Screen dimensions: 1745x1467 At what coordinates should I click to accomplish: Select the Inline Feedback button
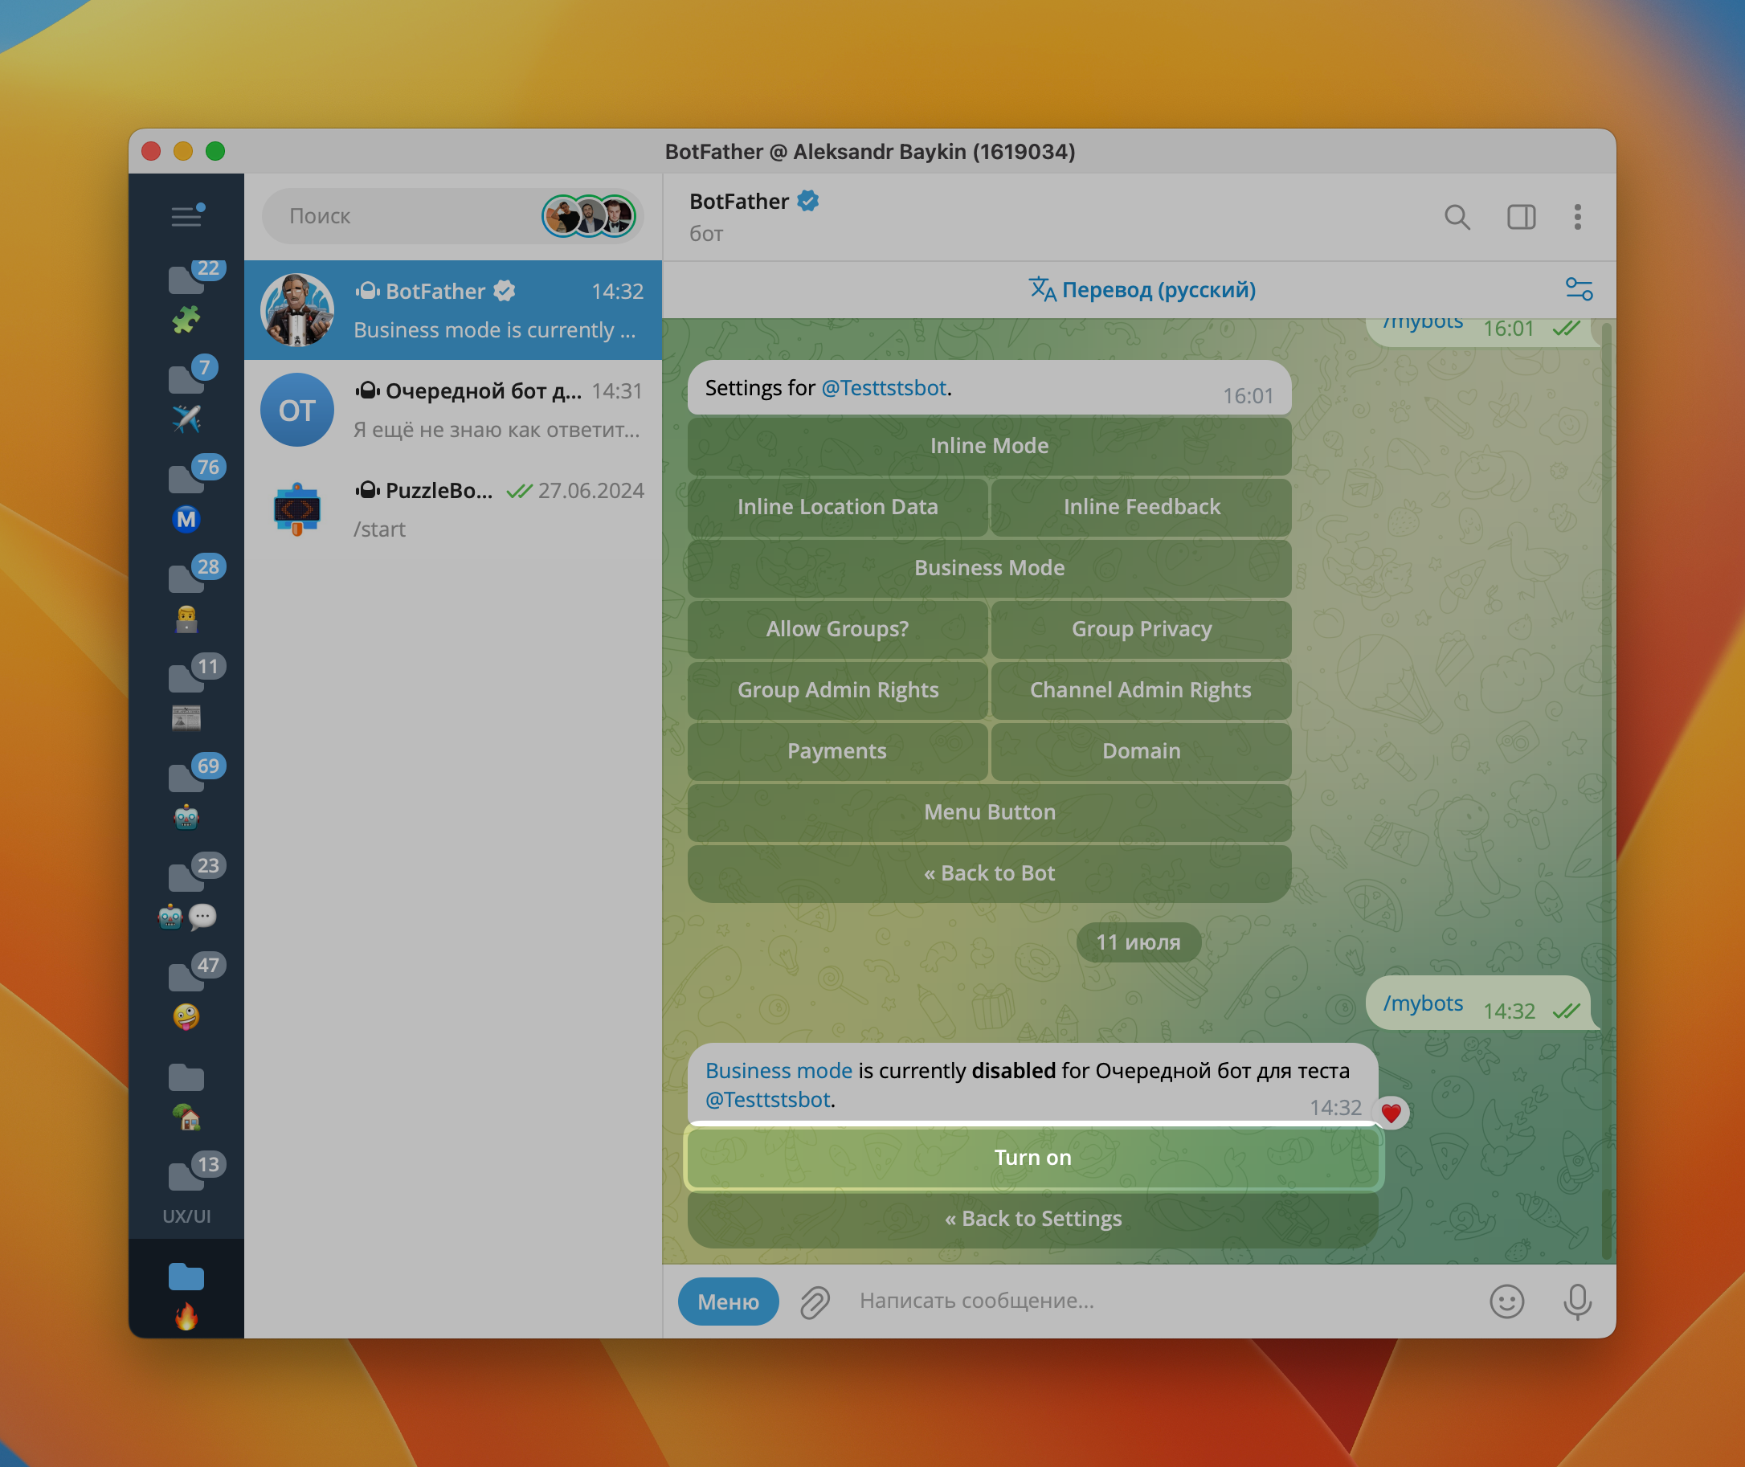(x=1141, y=506)
